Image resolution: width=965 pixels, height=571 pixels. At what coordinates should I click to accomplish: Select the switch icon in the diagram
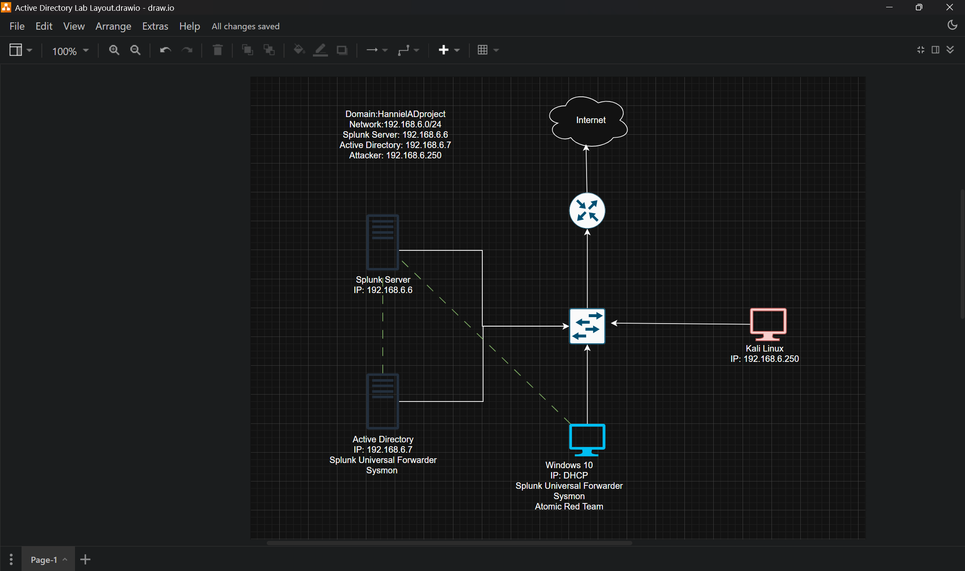coord(587,326)
